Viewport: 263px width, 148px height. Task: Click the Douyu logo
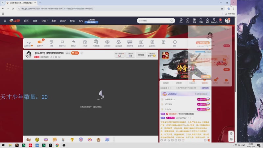pos(14,21)
